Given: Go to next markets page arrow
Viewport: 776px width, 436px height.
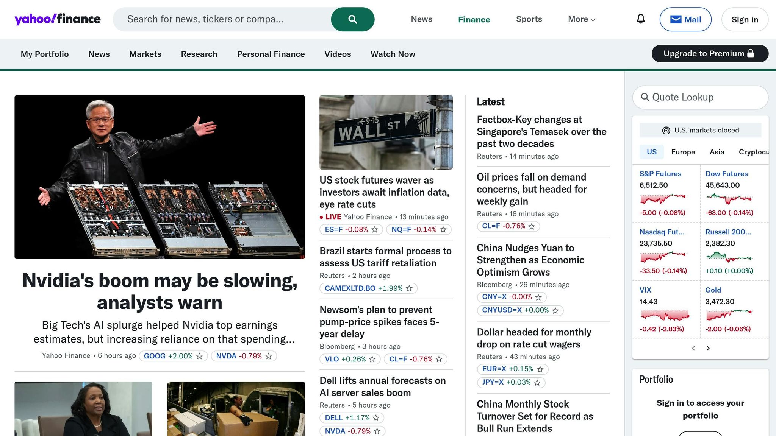Looking at the screenshot, I should click(708, 348).
